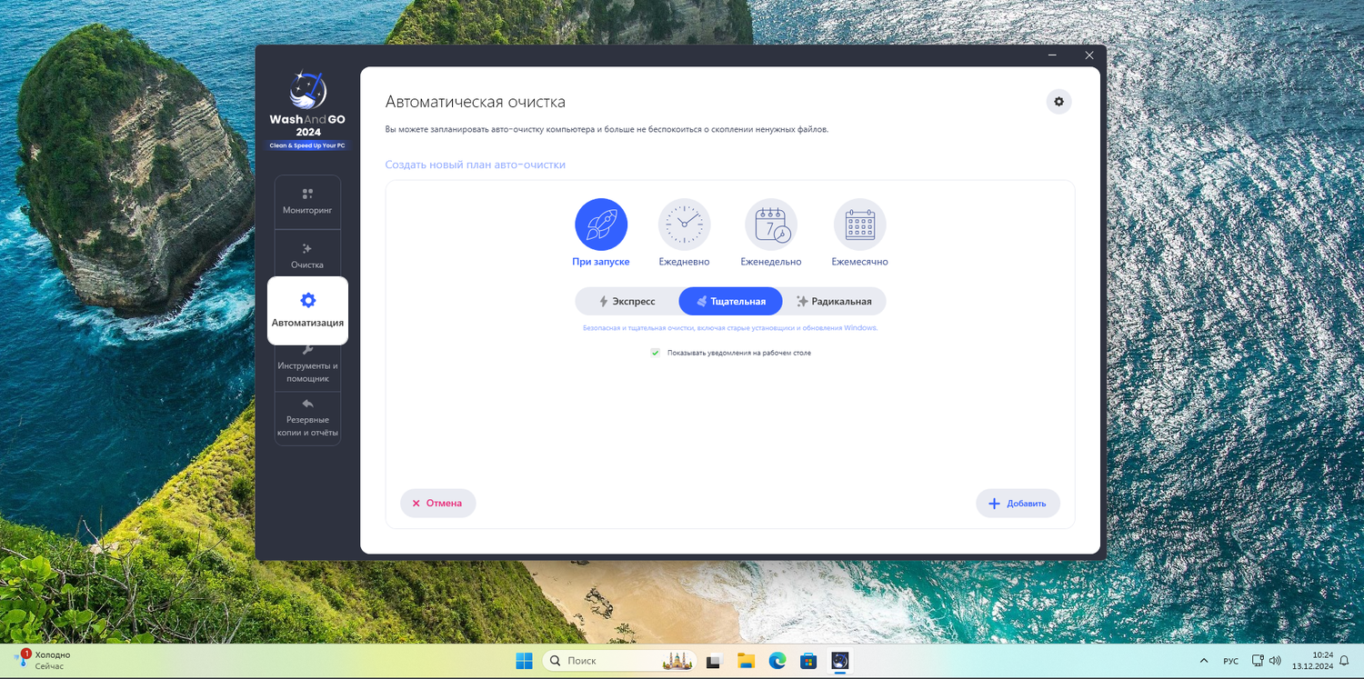Click the Добавить button

(x=1018, y=504)
